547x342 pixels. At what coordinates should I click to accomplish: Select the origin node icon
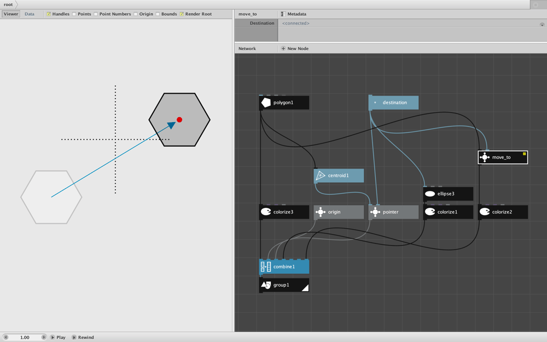tap(320, 212)
